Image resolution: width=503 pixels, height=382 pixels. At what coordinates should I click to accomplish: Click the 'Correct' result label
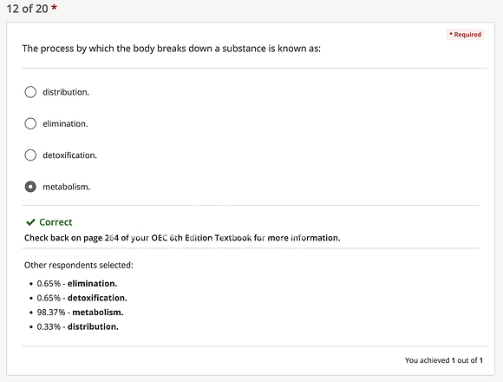56,222
